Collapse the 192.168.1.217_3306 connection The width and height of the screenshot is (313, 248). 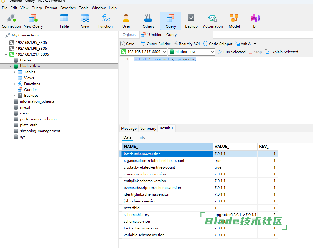point(6,54)
